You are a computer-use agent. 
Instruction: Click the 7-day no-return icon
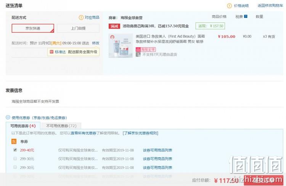coord(138,54)
